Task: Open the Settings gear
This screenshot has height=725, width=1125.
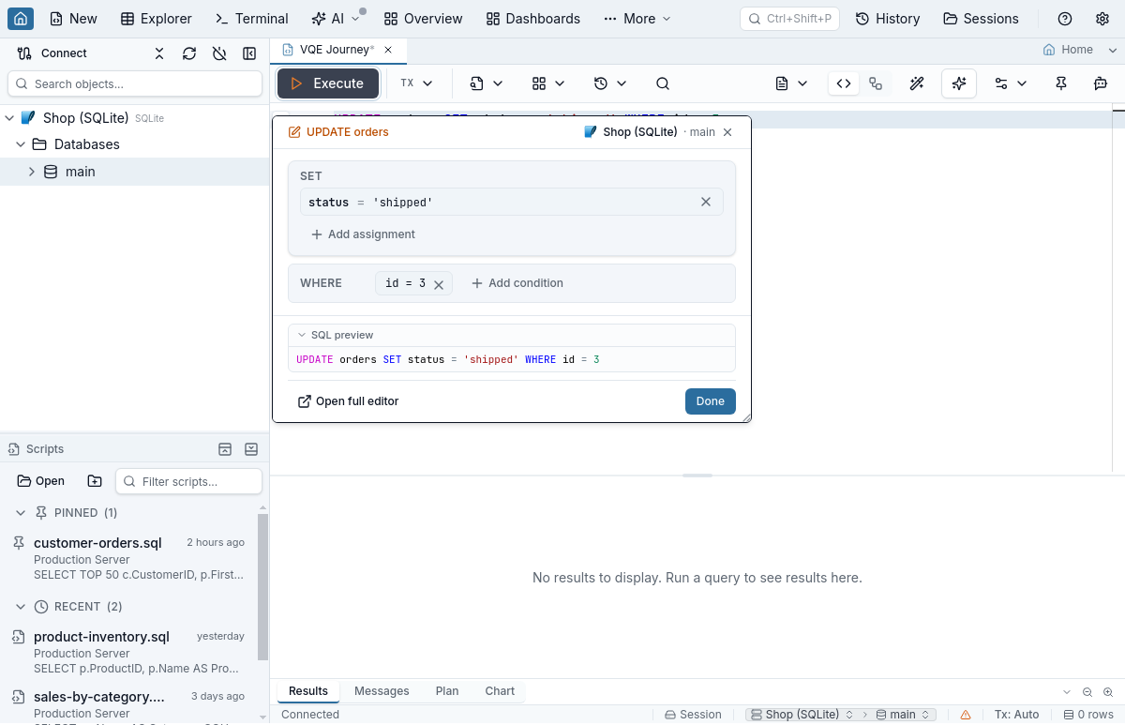Action: tap(1102, 19)
